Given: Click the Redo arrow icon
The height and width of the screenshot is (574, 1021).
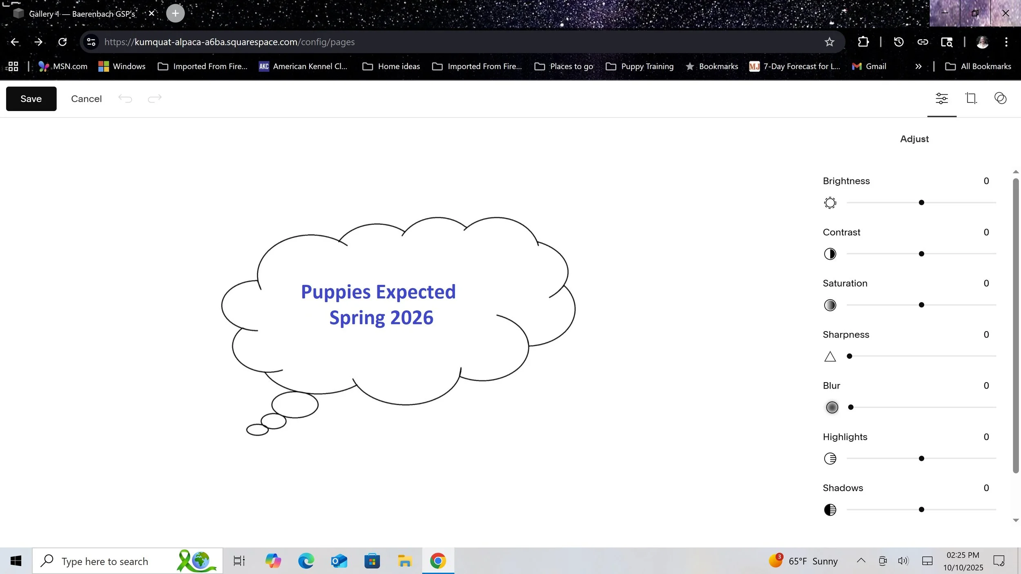Looking at the screenshot, I should (155, 98).
